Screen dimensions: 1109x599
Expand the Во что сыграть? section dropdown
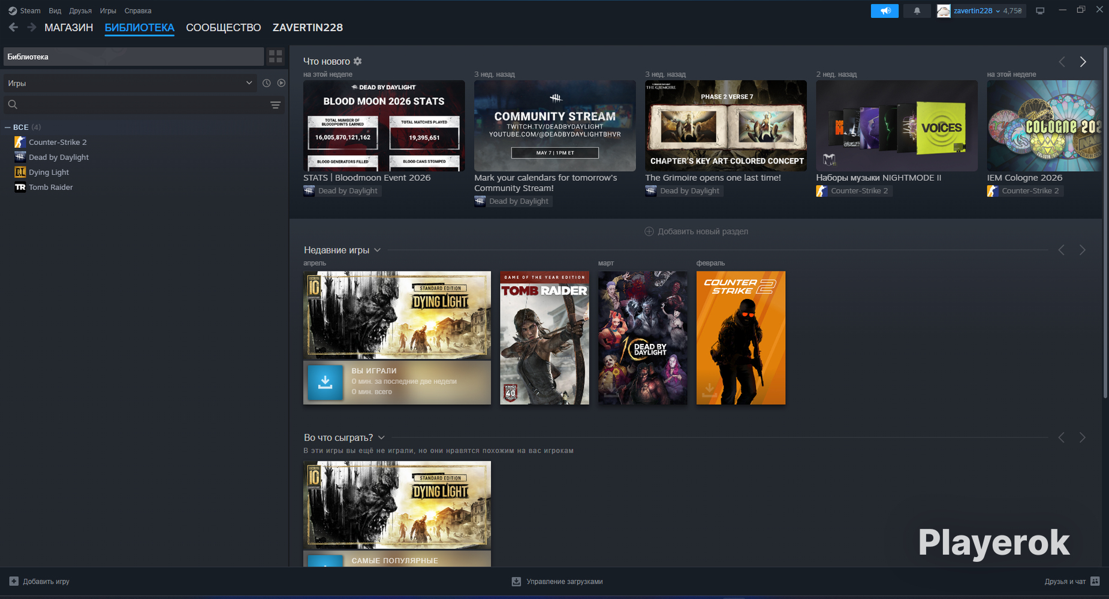pos(381,438)
